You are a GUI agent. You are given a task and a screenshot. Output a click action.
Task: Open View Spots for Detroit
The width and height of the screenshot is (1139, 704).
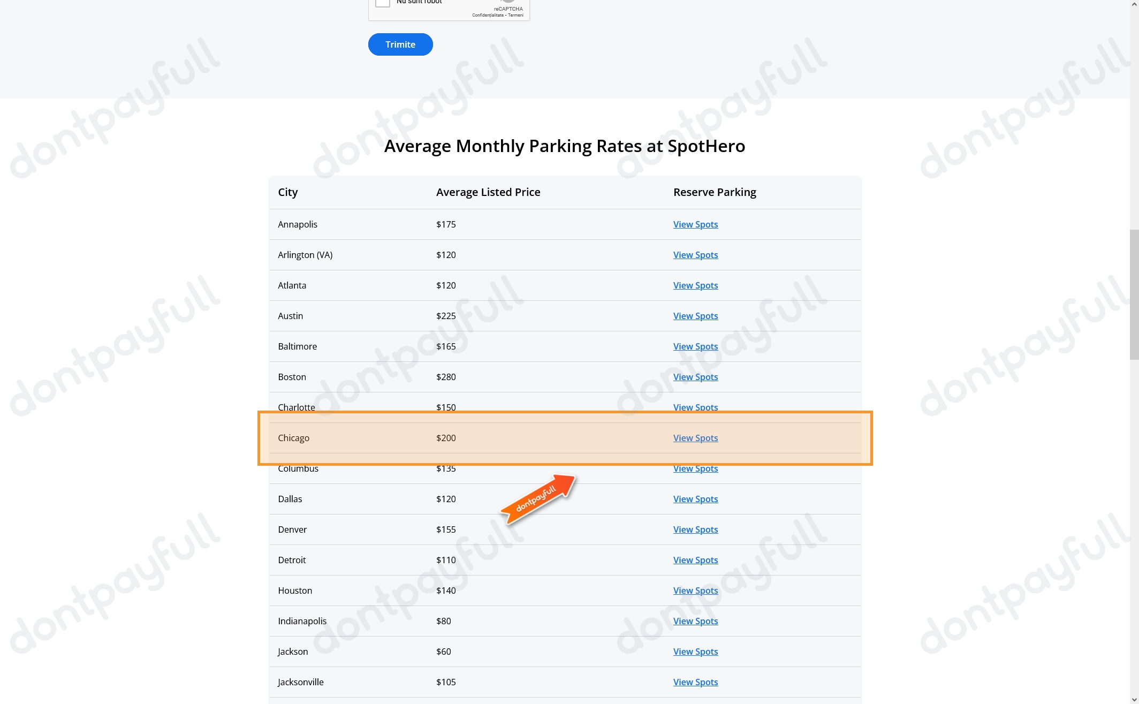pyautogui.click(x=695, y=560)
